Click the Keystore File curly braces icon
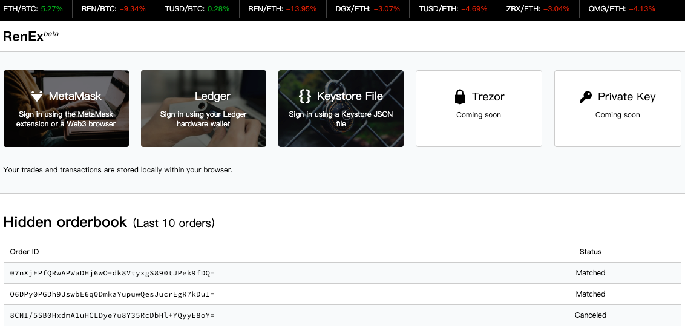Viewport: 685px width, 328px height. (305, 96)
